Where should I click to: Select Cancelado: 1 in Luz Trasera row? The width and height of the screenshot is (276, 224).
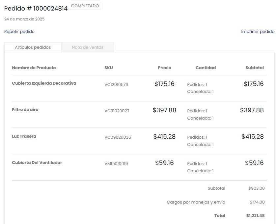pos(200,145)
